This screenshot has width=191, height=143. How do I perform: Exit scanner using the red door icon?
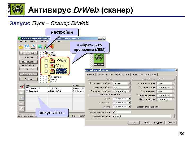(52, 47)
